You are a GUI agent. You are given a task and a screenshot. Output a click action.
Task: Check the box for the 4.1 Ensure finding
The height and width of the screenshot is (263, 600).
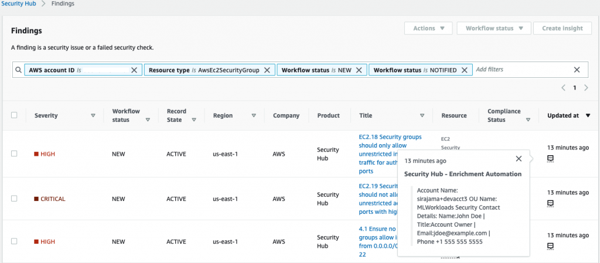click(x=14, y=241)
